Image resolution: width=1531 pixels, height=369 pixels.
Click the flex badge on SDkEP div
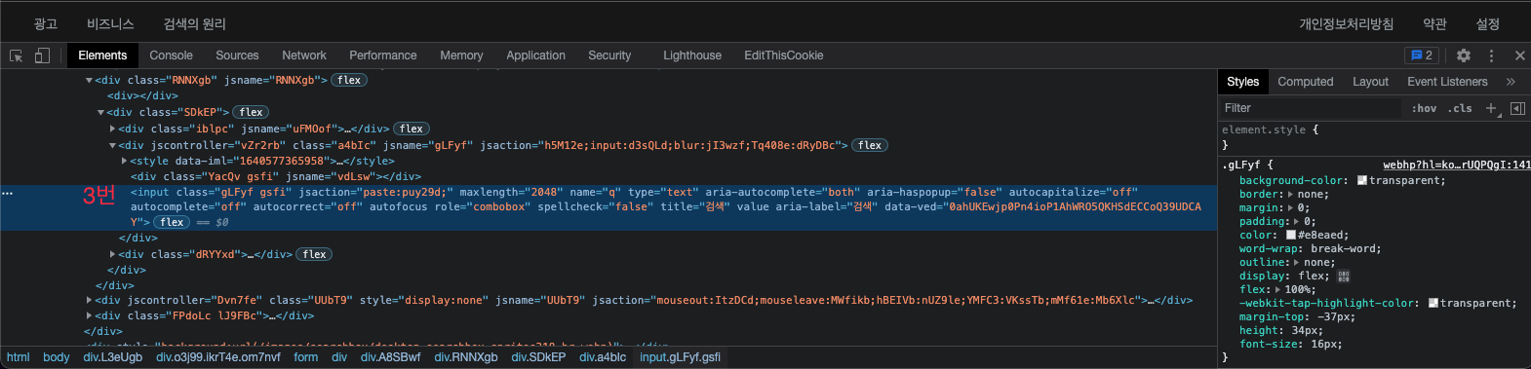click(x=251, y=112)
